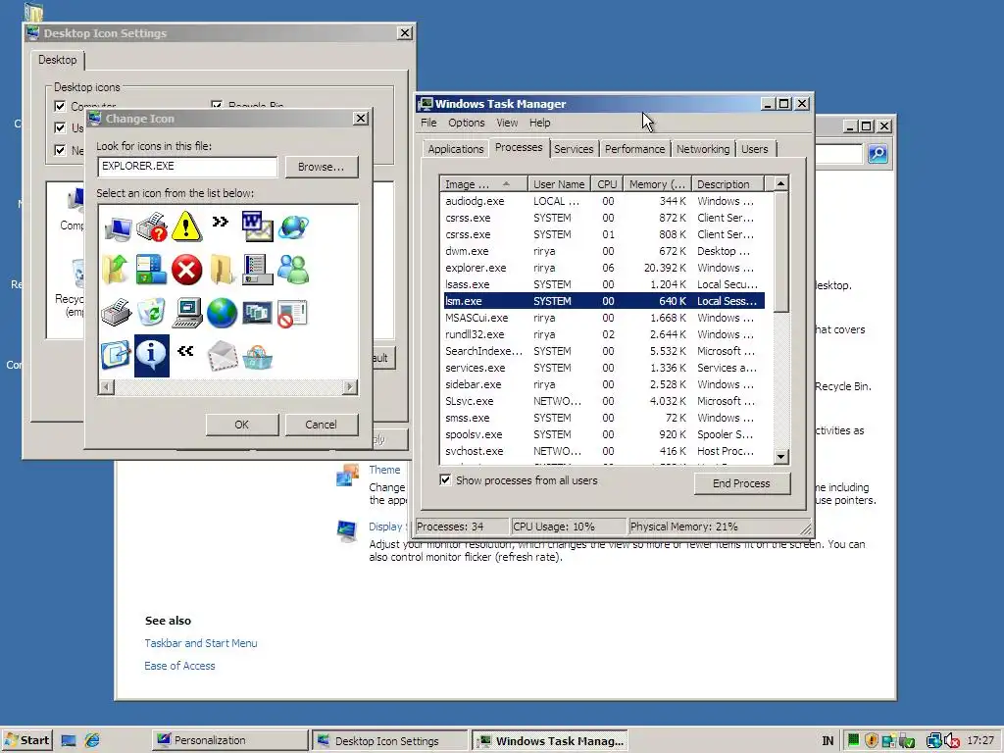Select the plain printer icon
The width and height of the screenshot is (1004, 753).
[x=116, y=313]
